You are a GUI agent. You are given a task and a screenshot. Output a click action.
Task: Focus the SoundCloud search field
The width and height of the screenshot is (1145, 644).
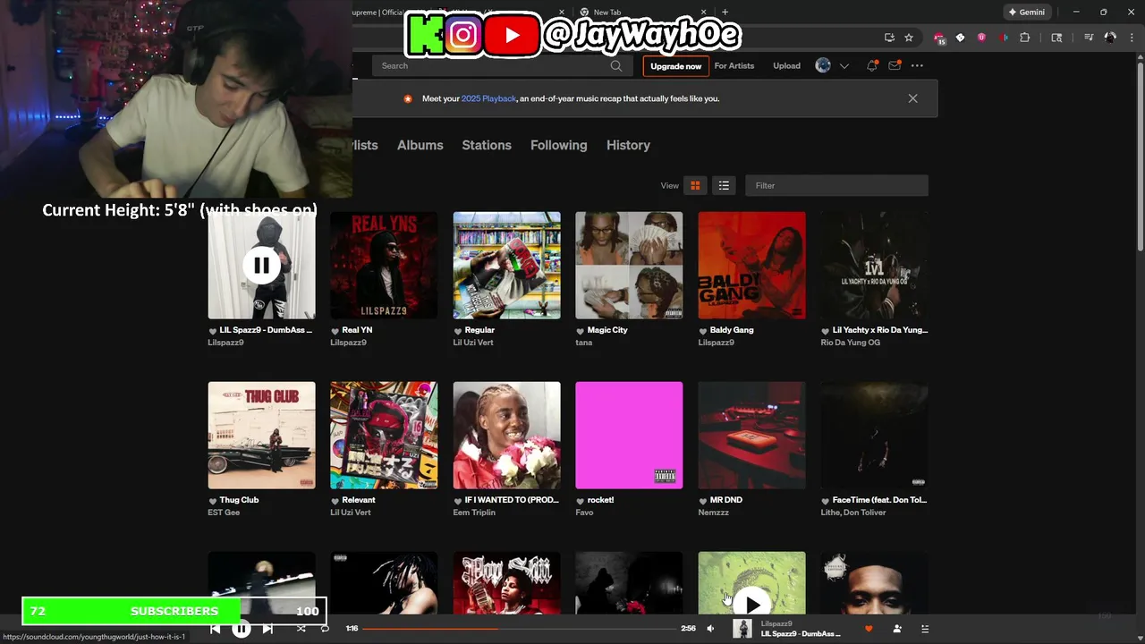pyautogui.click(x=501, y=65)
